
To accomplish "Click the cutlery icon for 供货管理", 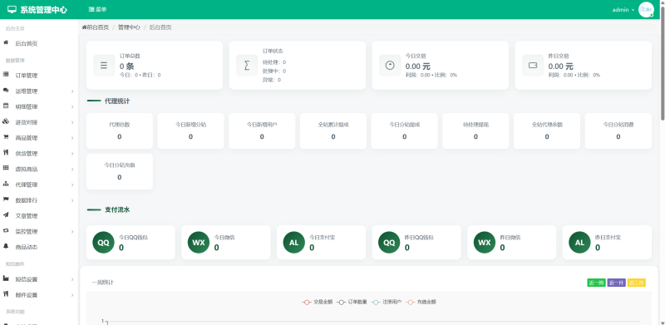I will 6,153.
